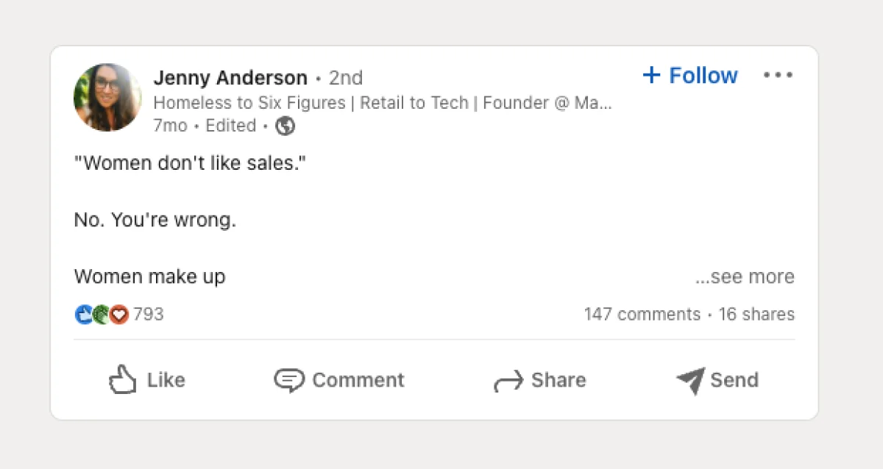Image resolution: width=883 pixels, height=469 pixels.
Task: Open Jenny Anderson's profile photo
Action: 107,98
